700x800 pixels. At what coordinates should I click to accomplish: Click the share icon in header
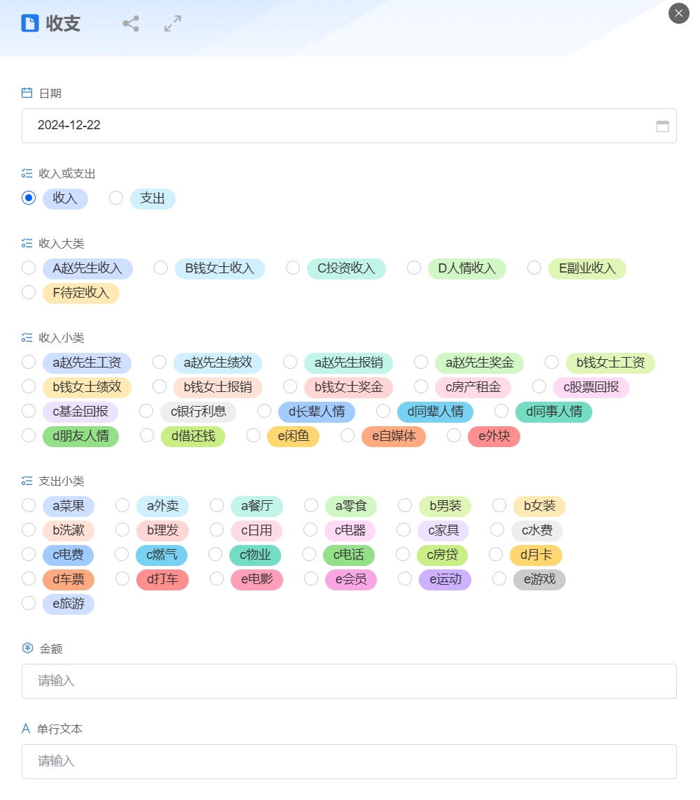pos(131,24)
